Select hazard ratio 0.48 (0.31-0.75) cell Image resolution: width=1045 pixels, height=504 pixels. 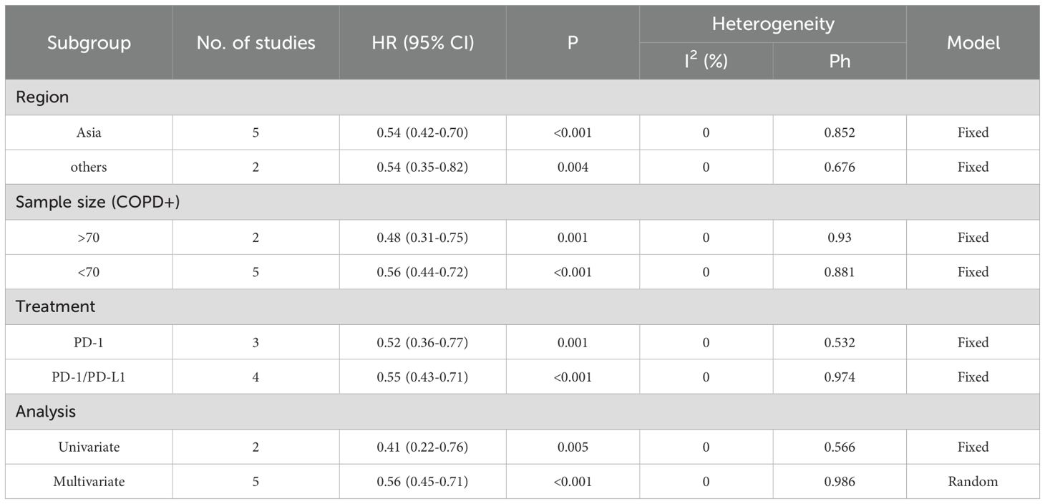[422, 238]
